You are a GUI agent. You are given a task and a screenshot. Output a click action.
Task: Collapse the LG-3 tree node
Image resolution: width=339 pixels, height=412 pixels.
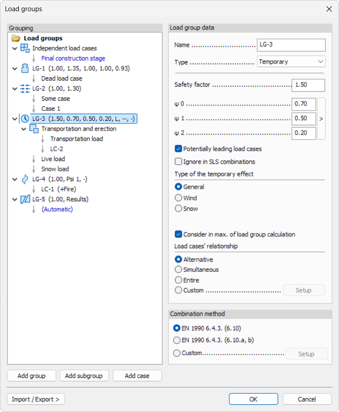click(15, 119)
